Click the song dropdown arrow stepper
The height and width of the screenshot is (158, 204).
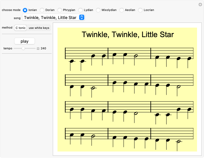pyautogui.click(x=81, y=17)
